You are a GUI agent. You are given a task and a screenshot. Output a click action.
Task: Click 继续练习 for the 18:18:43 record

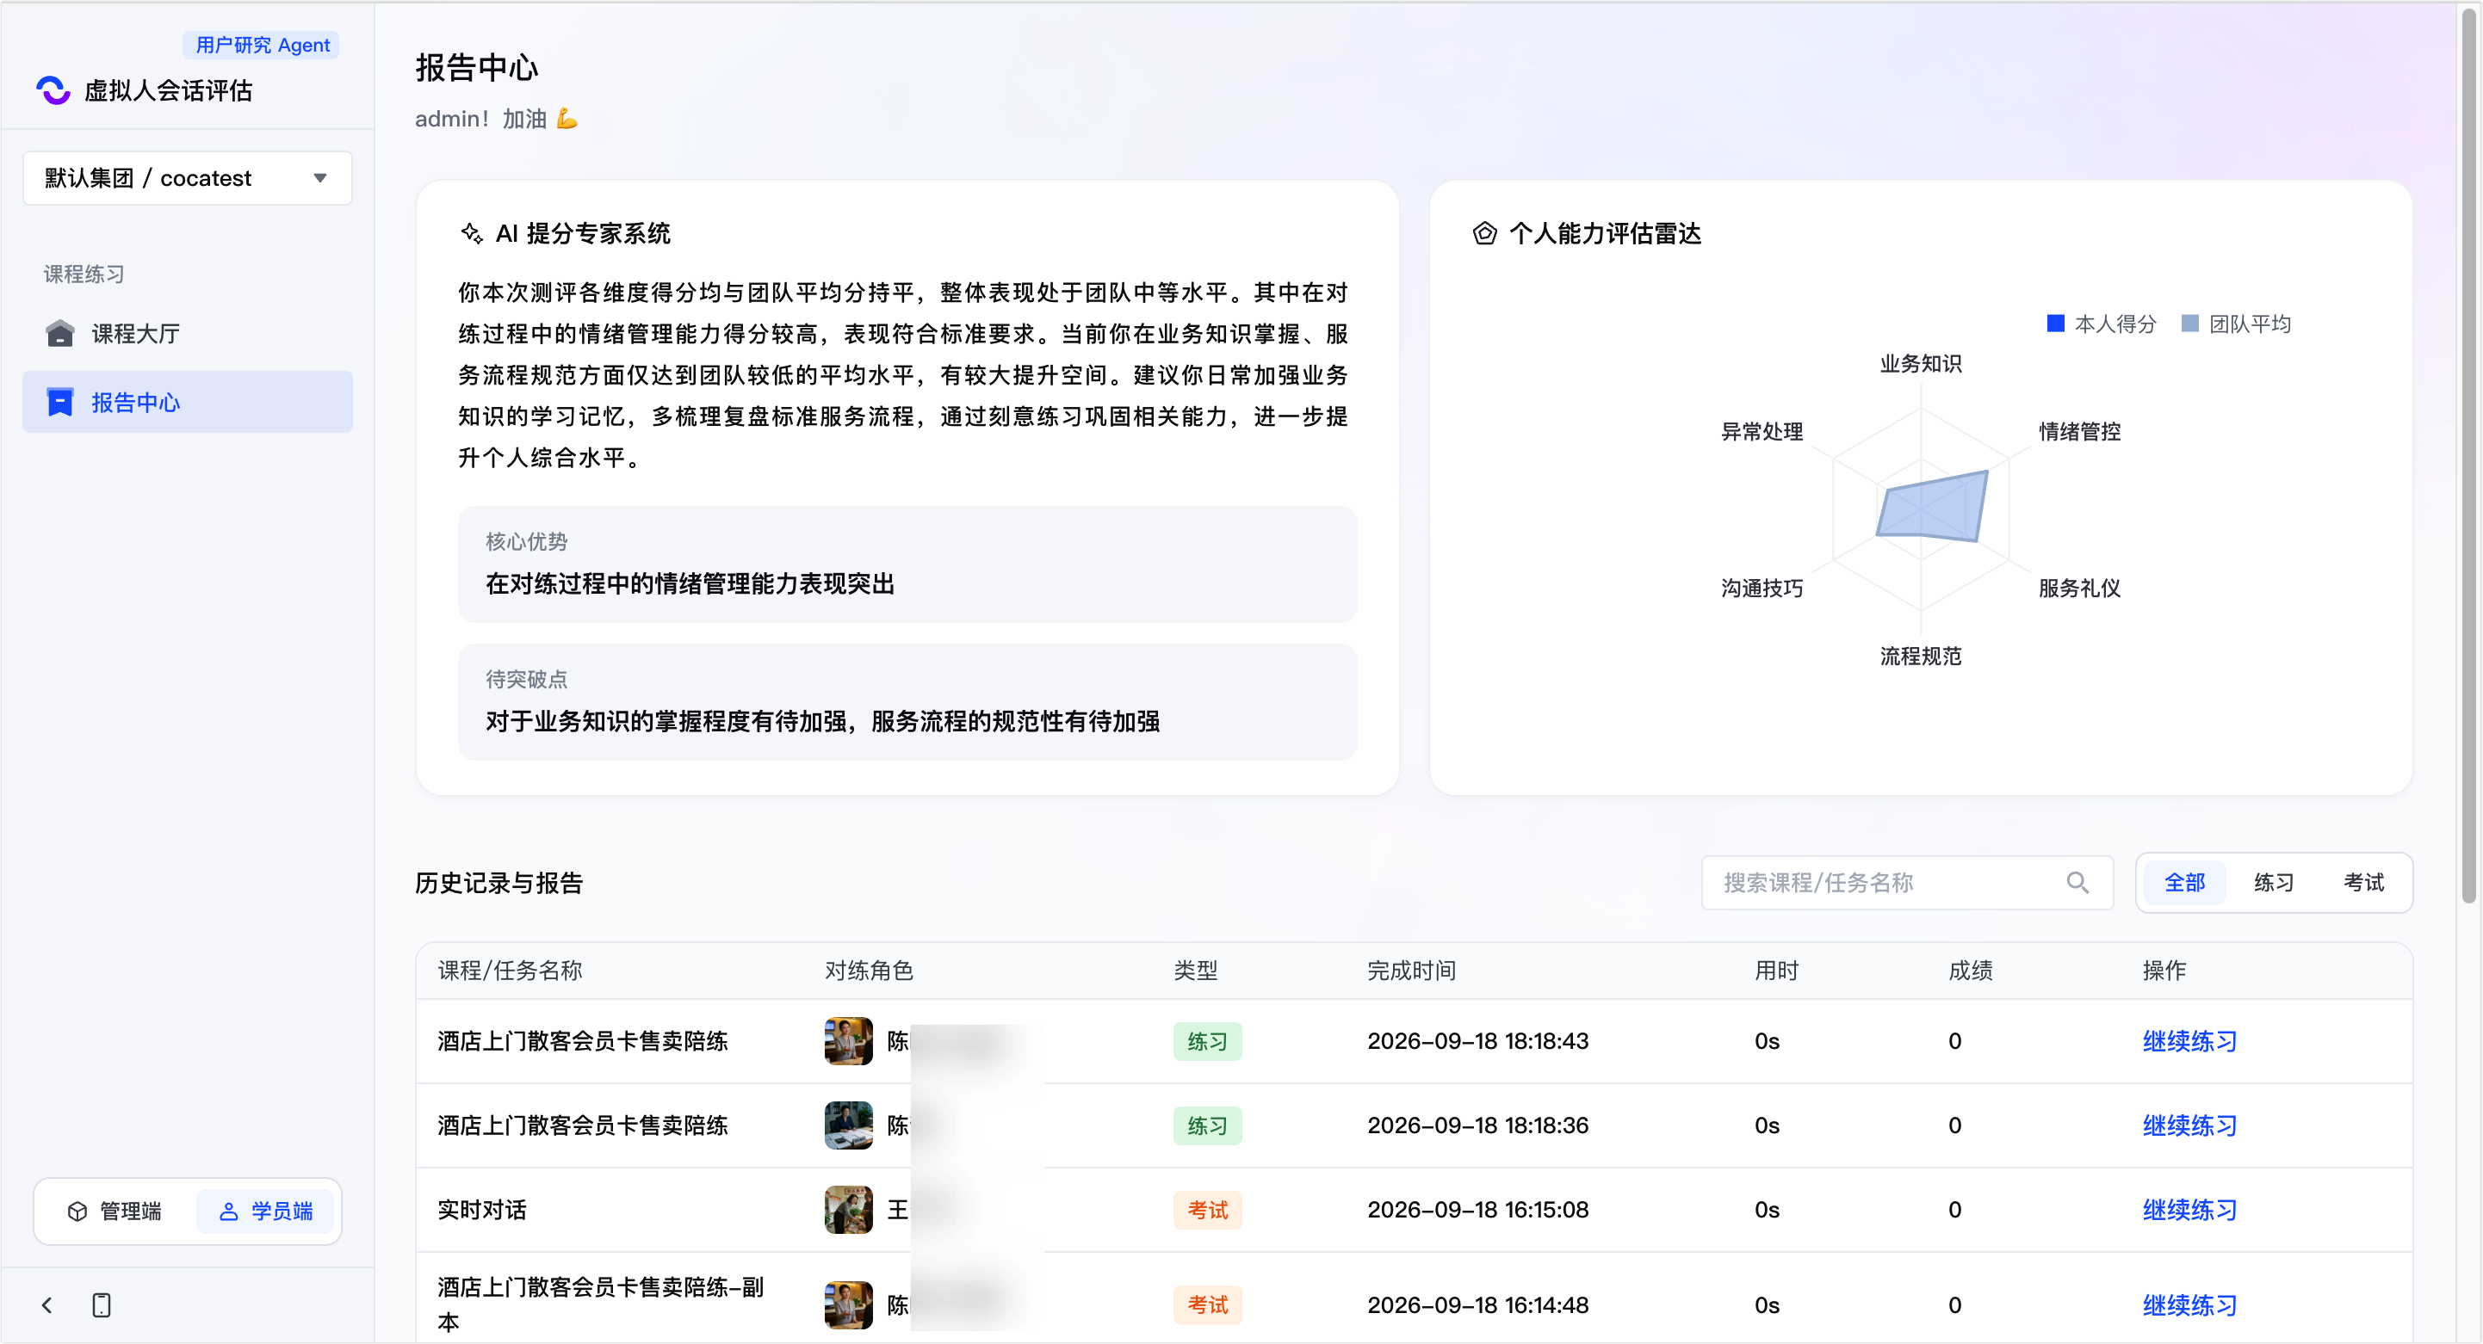(2189, 1041)
